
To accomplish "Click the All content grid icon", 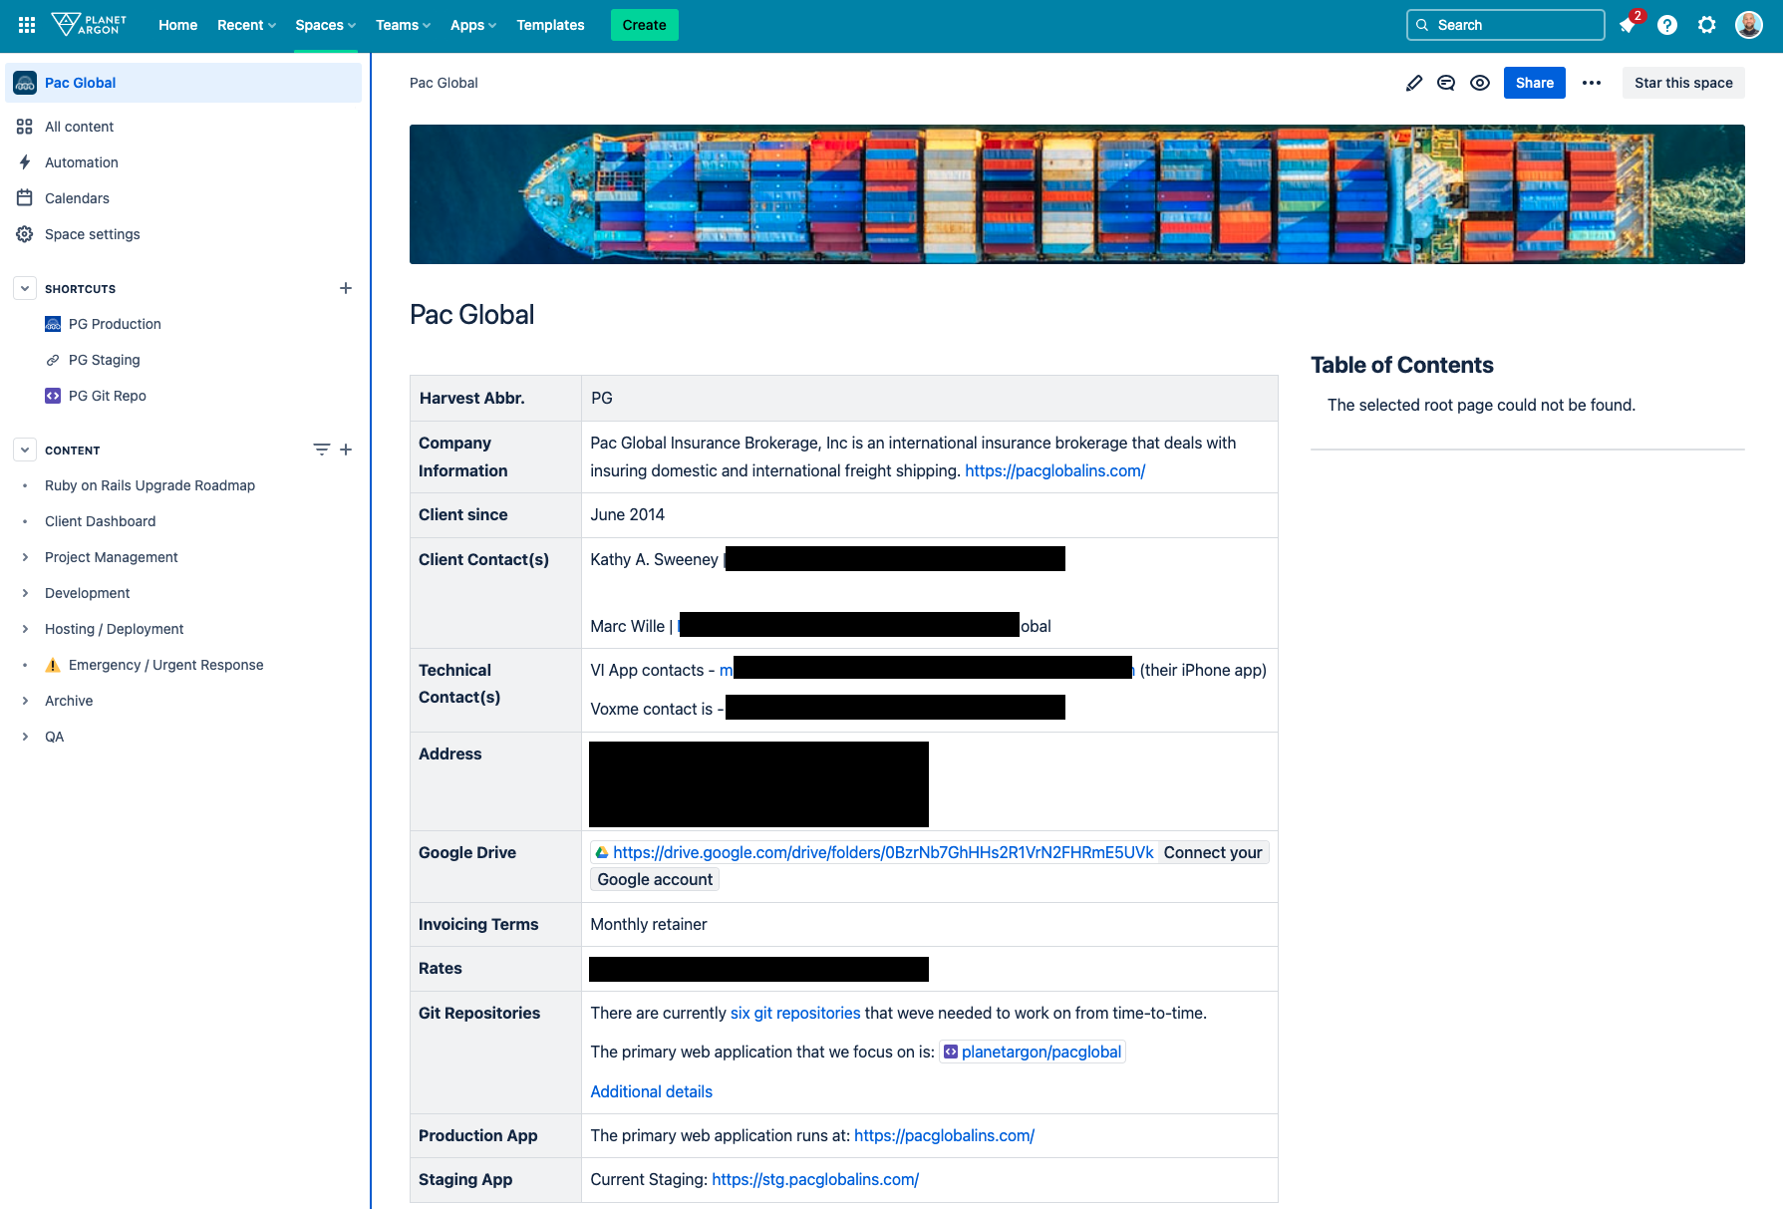I will pos(25,127).
